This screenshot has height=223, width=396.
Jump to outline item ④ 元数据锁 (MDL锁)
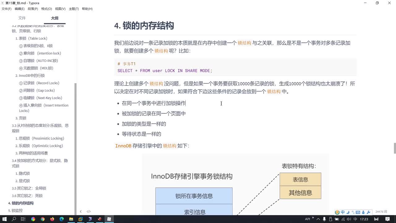pos(36,68)
